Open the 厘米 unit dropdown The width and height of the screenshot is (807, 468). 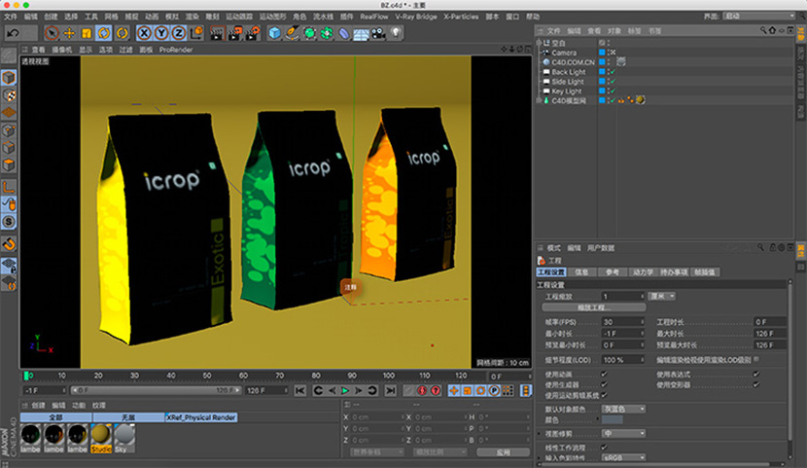(x=661, y=296)
